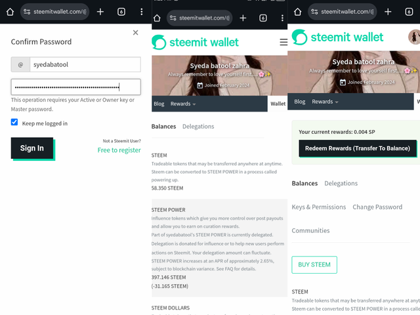Open Change Password tab
Image resolution: width=420 pixels, height=315 pixels.
[377, 207]
